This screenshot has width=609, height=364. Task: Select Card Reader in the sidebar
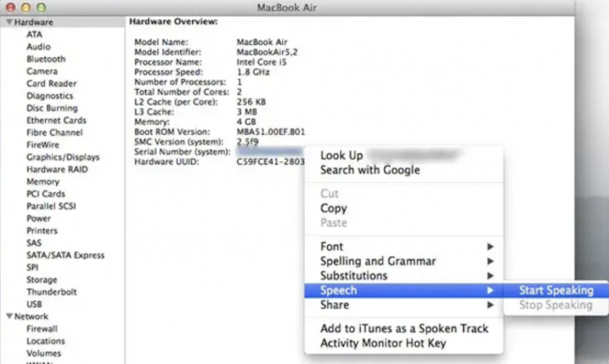[x=52, y=83]
